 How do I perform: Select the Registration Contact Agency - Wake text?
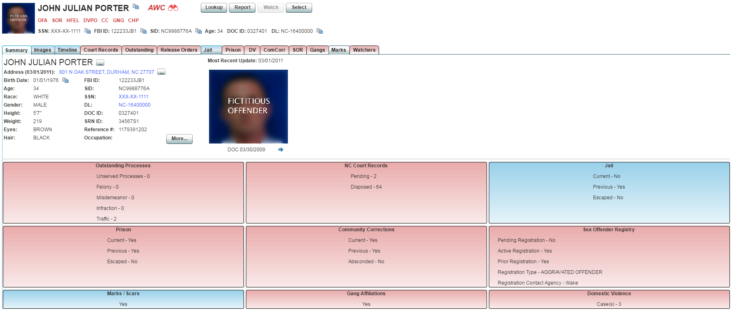(538, 283)
